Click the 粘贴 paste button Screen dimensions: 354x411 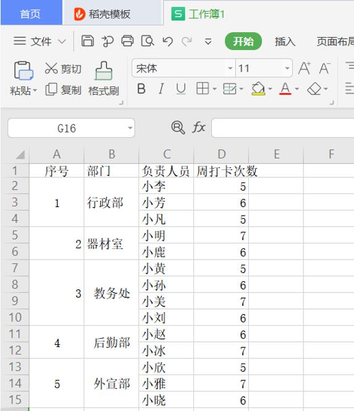tap(23, 78)
